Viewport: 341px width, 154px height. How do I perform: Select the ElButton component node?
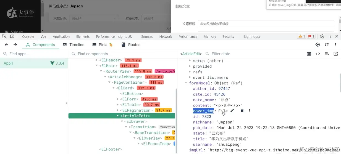point(132,94)
